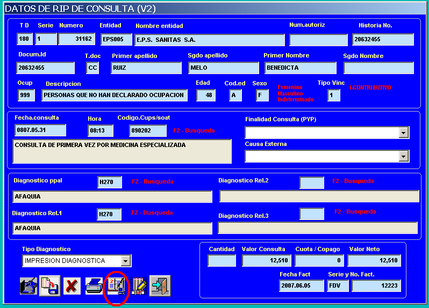The height and width of the screenshot is (308, 429).
Task: Click the Codigo.Cups/soat field 890202
Action: tap(148, 130)
